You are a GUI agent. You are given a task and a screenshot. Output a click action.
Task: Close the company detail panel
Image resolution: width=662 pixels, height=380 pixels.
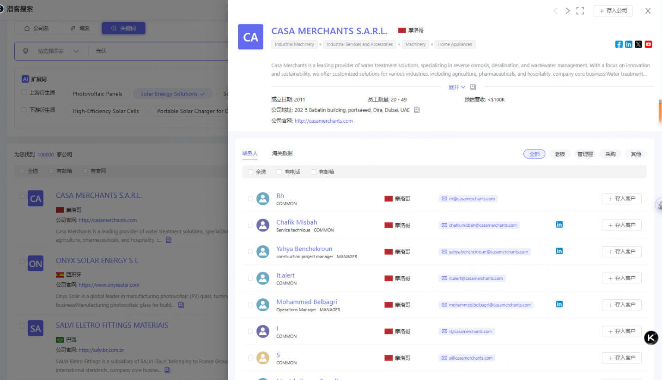[648, 11]
